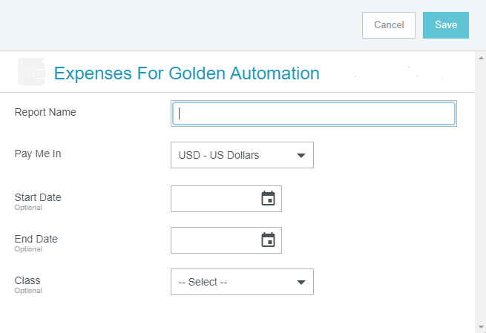Focus the Report Name text field
This screenshot has height=333, width=486.
tap(313, 113)
